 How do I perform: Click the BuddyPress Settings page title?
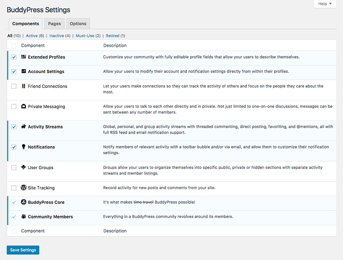pyautogui.click(x=38, y=10)
